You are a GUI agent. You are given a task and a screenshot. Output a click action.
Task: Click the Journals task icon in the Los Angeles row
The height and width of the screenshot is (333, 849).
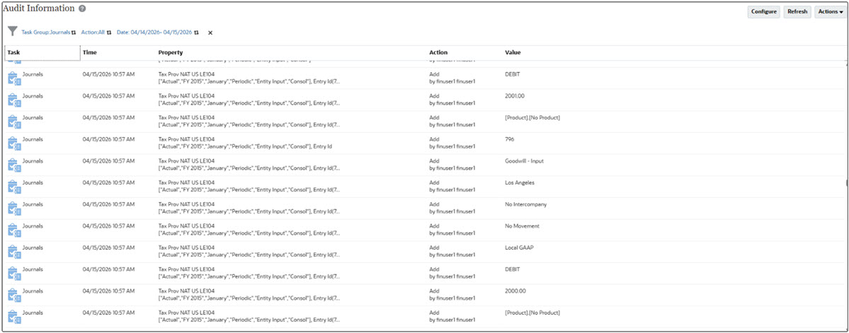pyautogui.click(x=14, y=187)
